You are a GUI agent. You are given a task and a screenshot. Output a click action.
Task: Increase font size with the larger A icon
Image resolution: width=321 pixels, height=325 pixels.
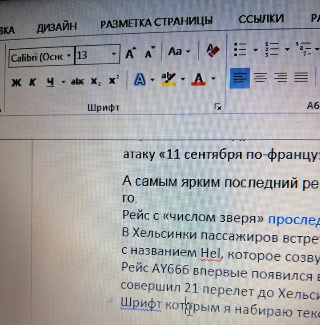130,54
